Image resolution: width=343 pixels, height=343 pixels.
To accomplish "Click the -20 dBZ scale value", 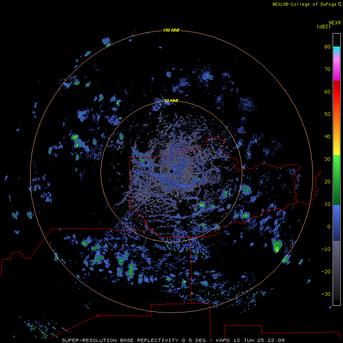I will coord(326,272).
